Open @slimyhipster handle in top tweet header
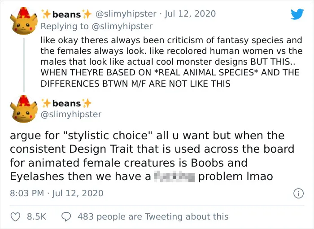This screenshot has height=229, width=314. (126, 14)
